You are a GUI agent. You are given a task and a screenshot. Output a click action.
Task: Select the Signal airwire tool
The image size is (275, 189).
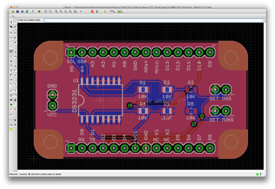point(15,105)
